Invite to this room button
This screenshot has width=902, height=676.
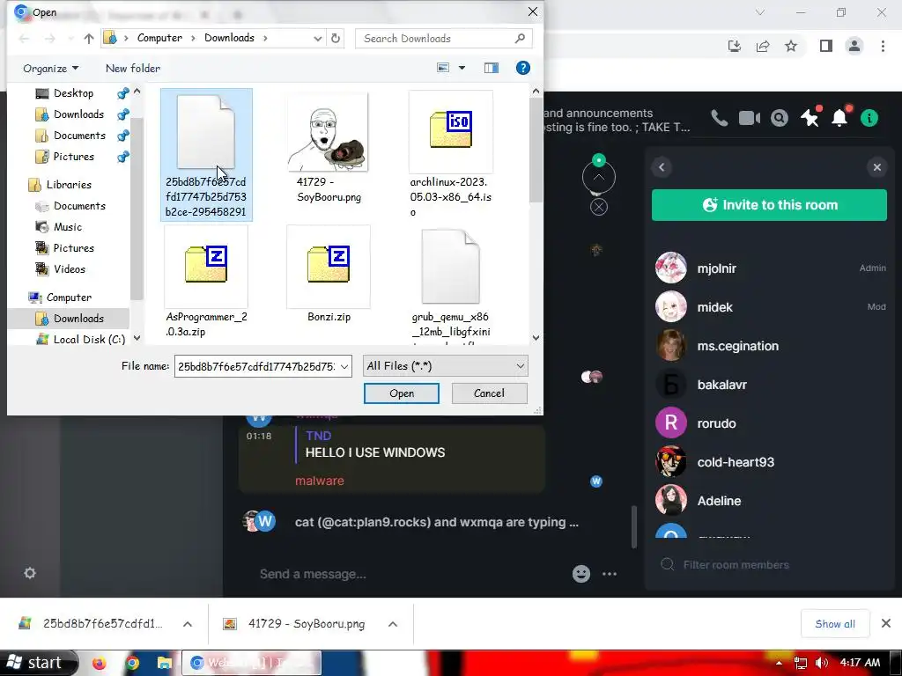769,204
